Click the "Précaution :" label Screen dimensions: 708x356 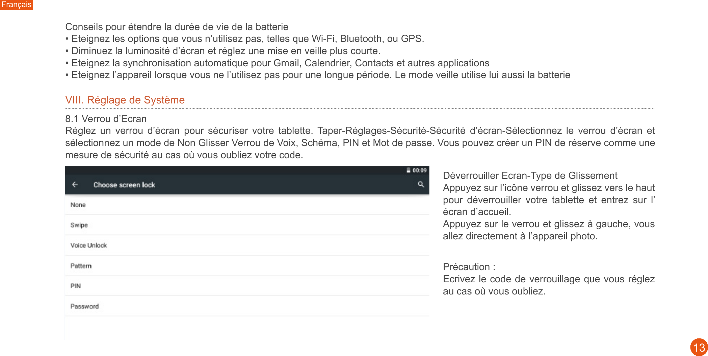(469, 267)
